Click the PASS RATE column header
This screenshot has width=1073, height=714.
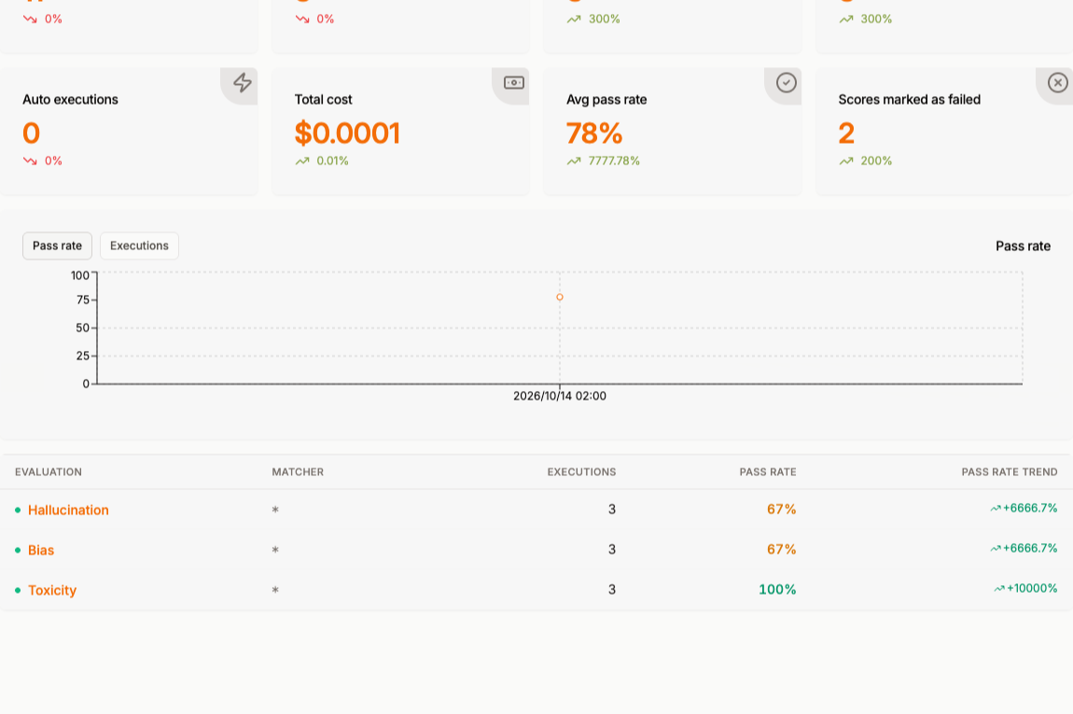pyautogui.click(x=768, y=471)
